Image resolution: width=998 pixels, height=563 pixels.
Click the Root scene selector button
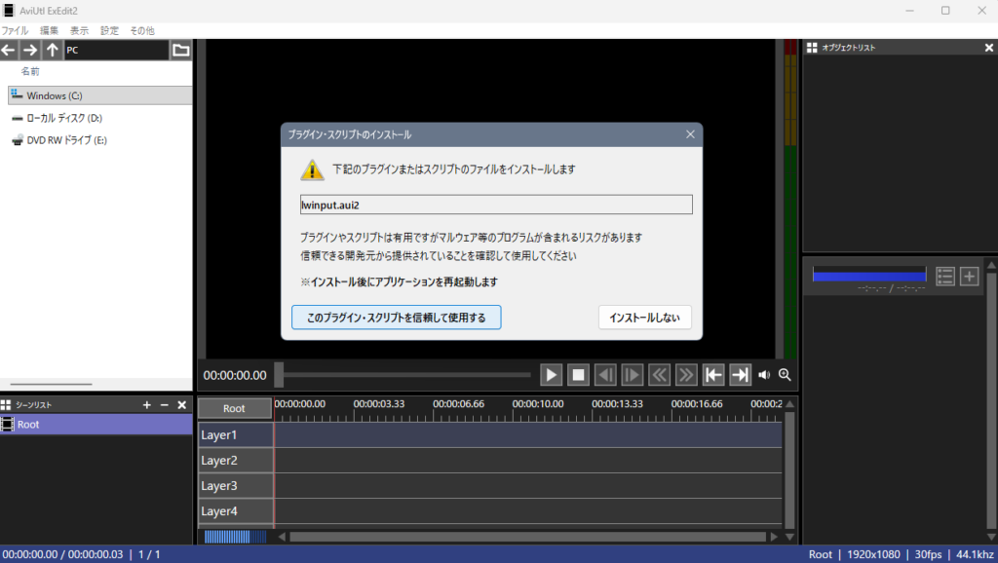click(234, 409)
